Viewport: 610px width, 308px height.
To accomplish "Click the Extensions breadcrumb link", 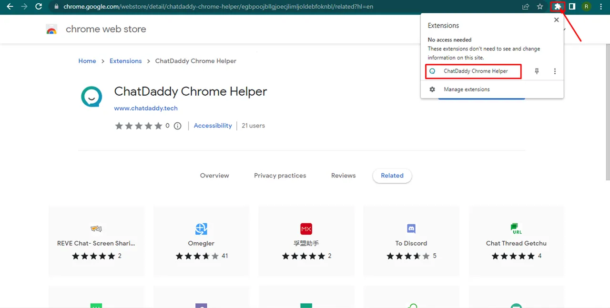I will click(x=125, y=61).
